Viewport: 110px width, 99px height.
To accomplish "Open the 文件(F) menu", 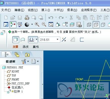I will [6, 10].
